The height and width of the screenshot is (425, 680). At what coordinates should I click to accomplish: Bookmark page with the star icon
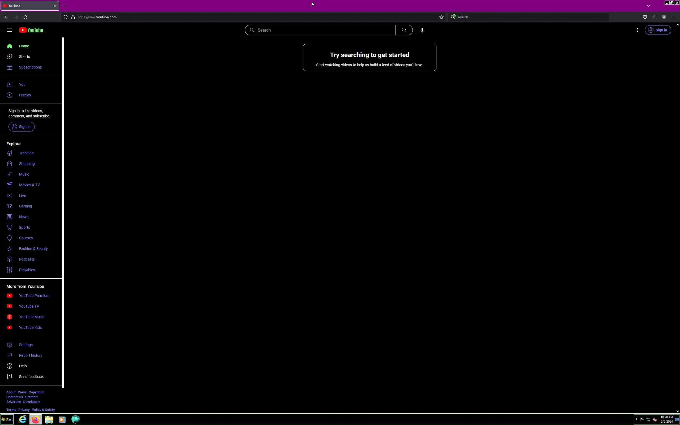point(441,17)
